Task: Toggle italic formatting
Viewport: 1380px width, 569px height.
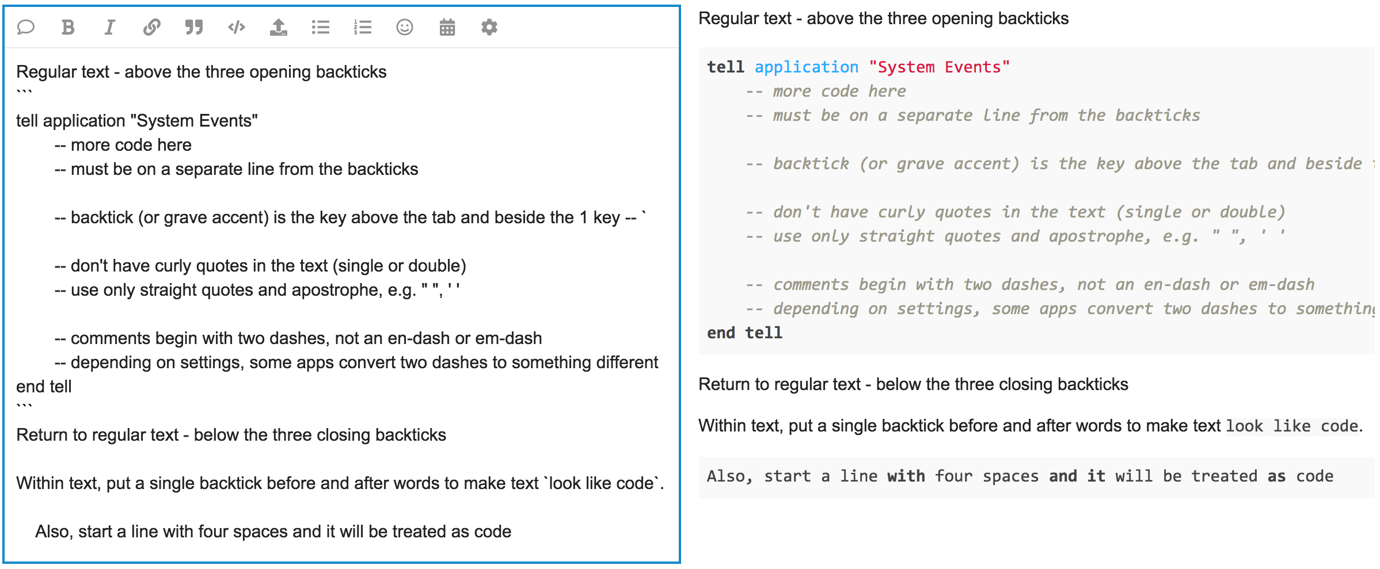Action: [x=109, y=27]
